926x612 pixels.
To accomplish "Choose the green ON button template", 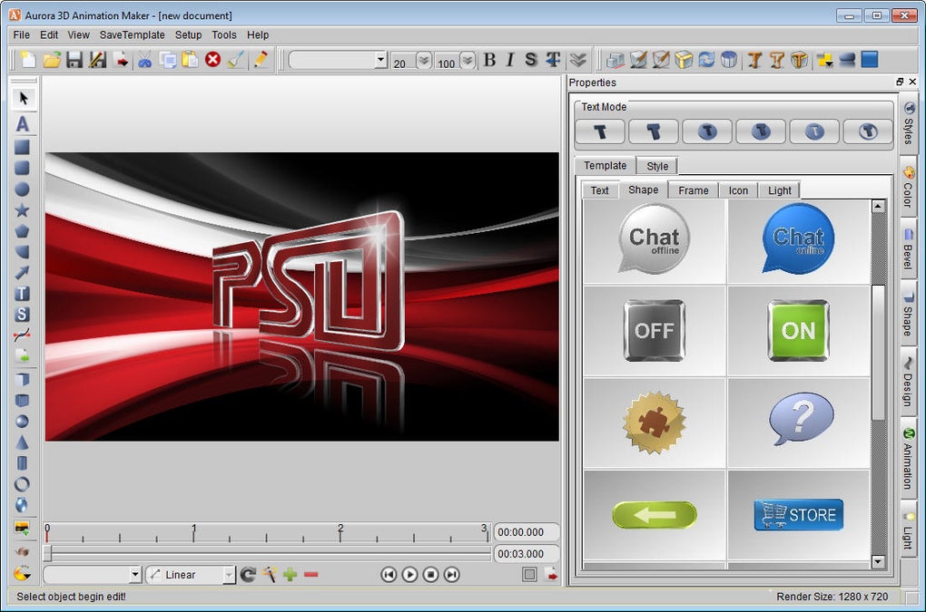I will 798,331.
